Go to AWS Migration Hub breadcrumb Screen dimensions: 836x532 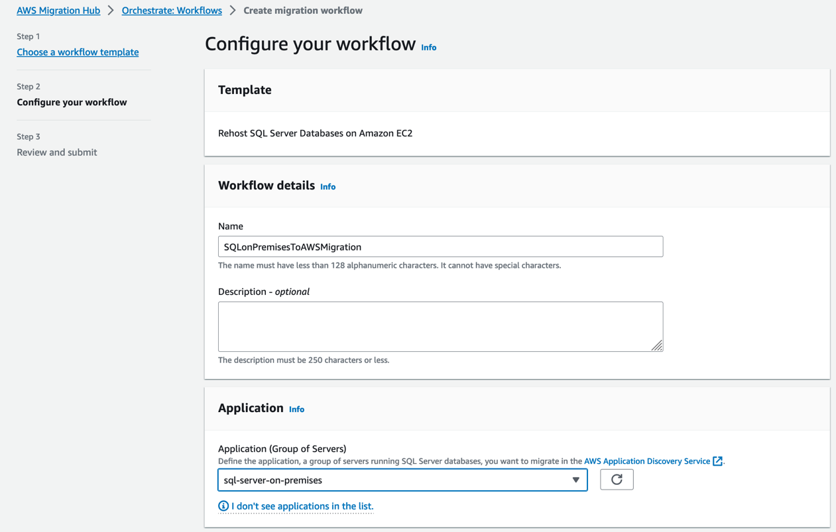[58, 11]
